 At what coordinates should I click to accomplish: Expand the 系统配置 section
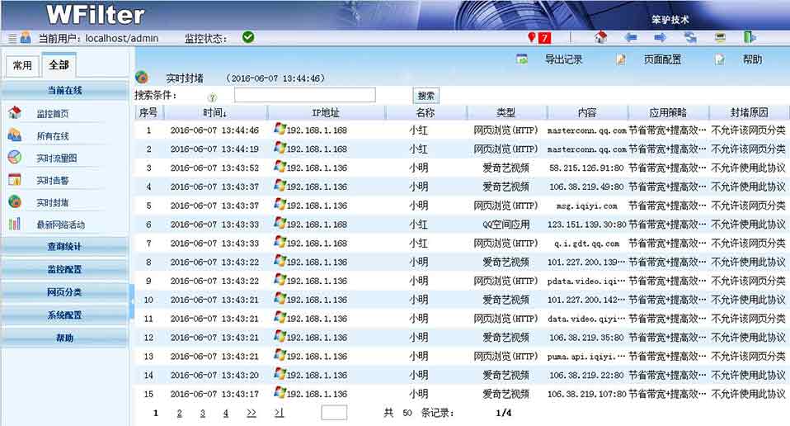64,315
